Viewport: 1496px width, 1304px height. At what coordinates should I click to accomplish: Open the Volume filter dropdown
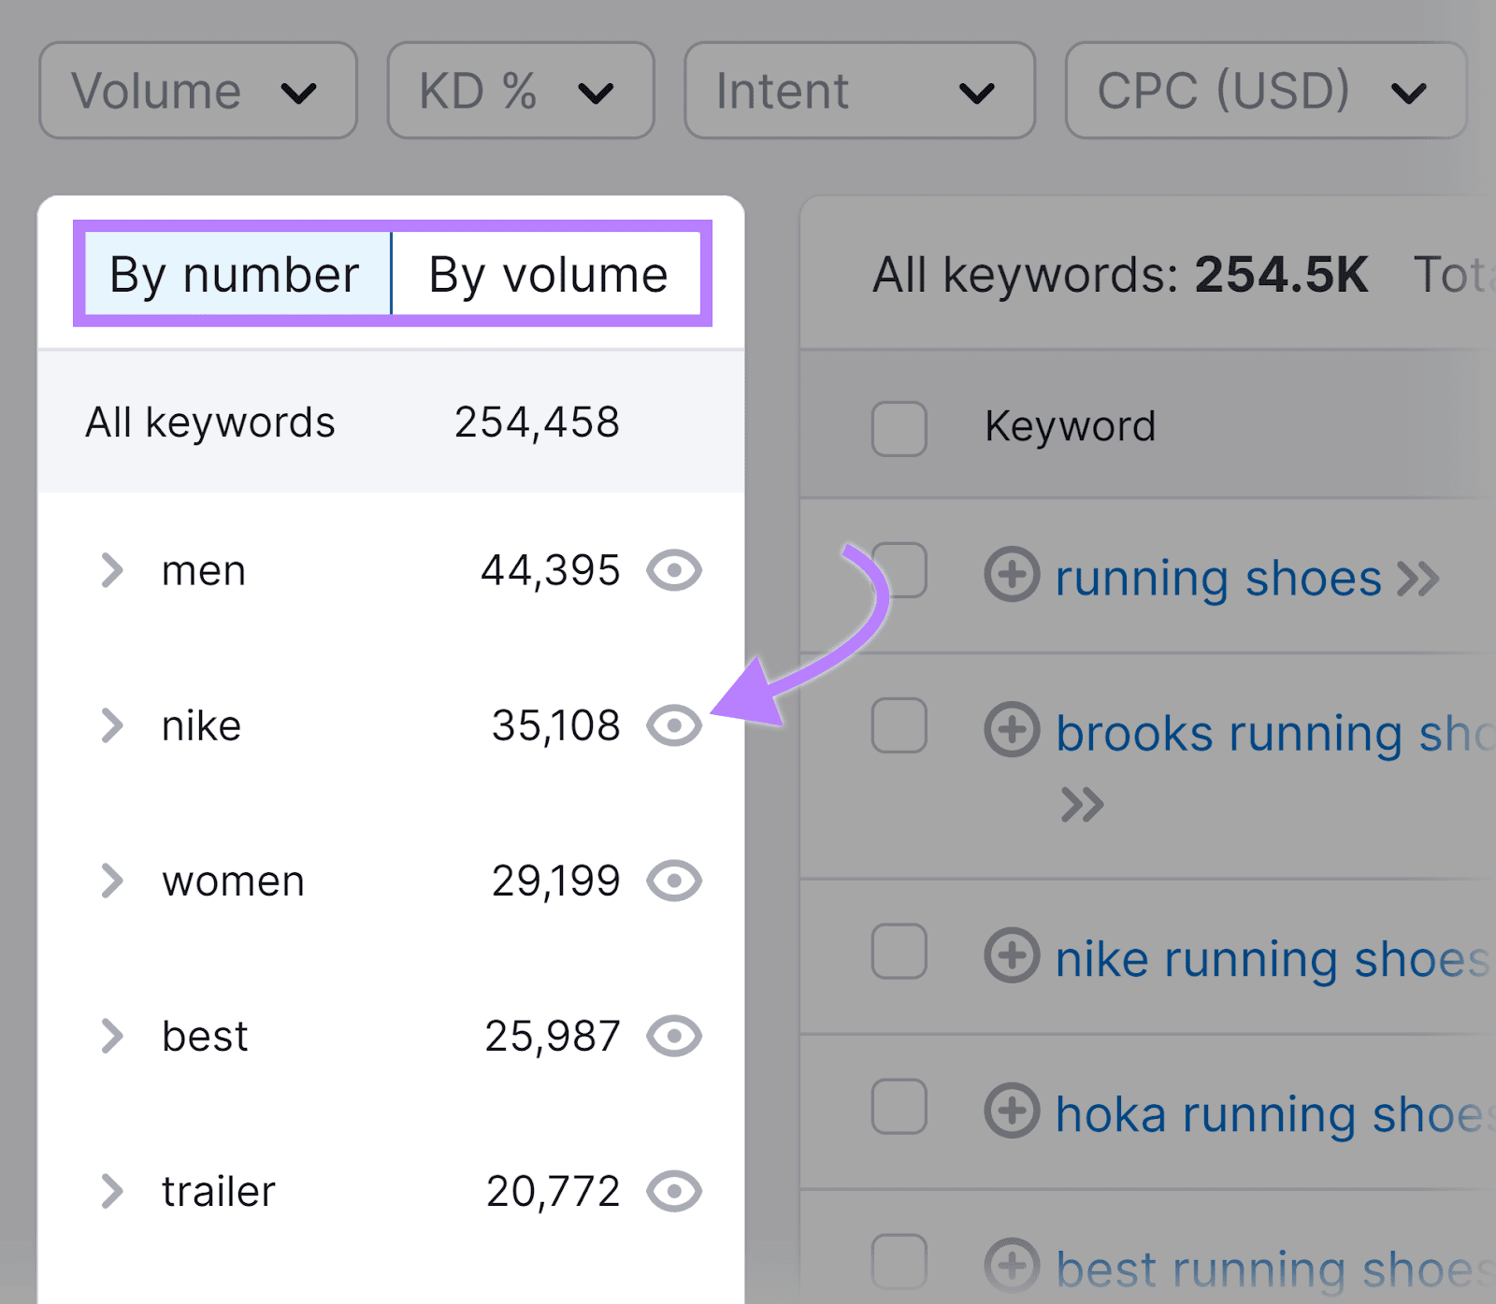pyautogui.click(x=198, y=91)
